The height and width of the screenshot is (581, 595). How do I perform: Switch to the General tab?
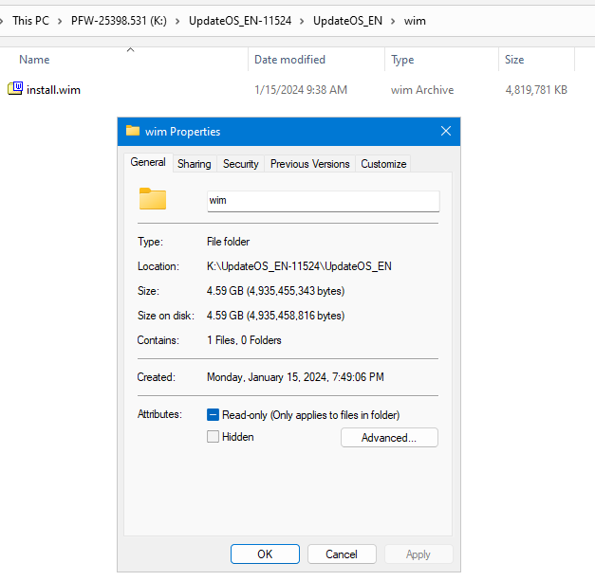148,162
